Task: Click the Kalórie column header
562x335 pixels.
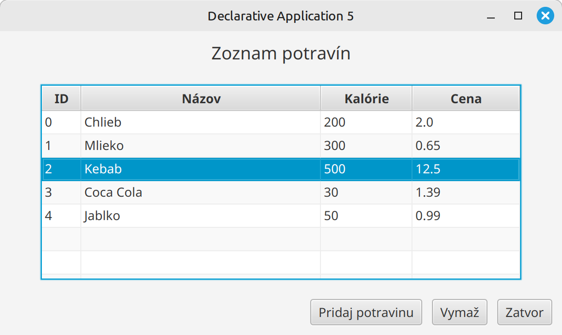Action: click(366, 99)
